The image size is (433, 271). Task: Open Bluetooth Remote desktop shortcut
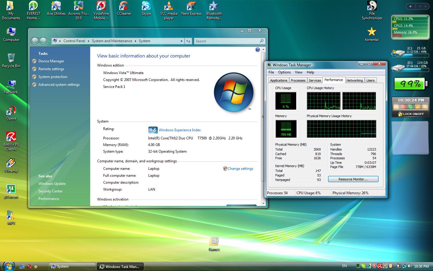[x=214, y=10]
